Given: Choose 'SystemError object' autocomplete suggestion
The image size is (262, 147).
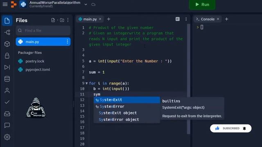Looking at the screenshot, I should (x=127, y=120).
